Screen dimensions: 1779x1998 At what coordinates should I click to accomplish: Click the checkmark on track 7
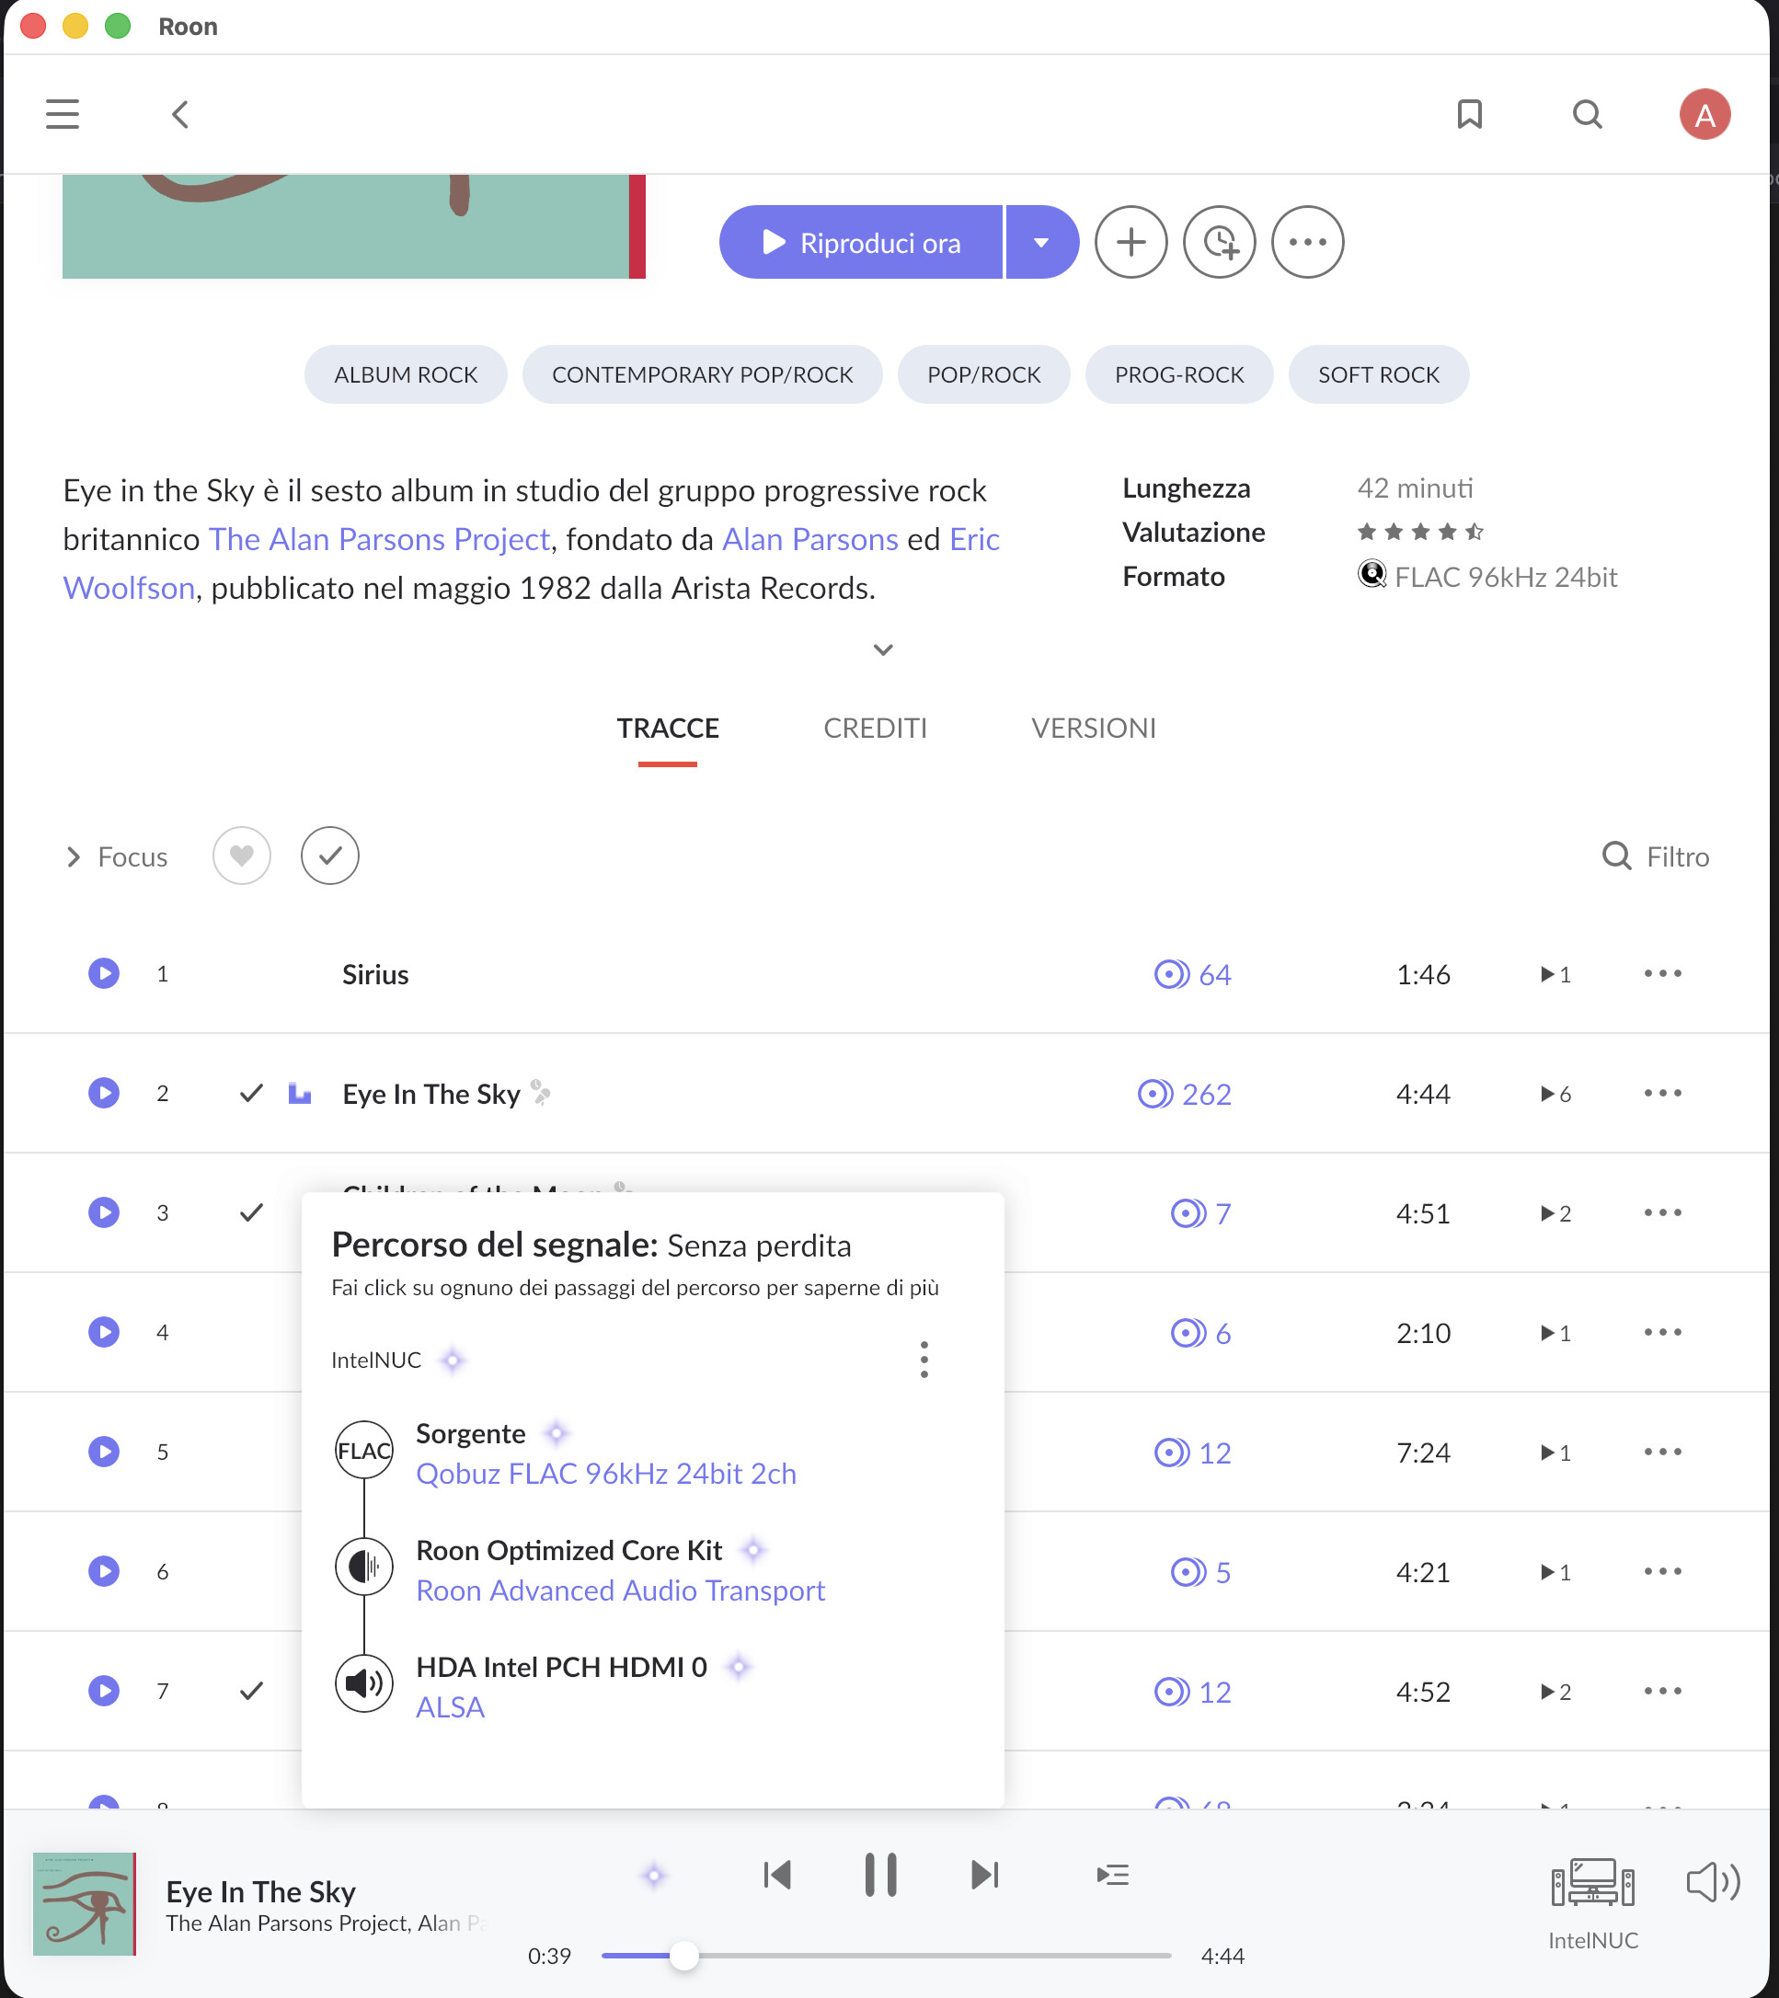[251, 1690]
